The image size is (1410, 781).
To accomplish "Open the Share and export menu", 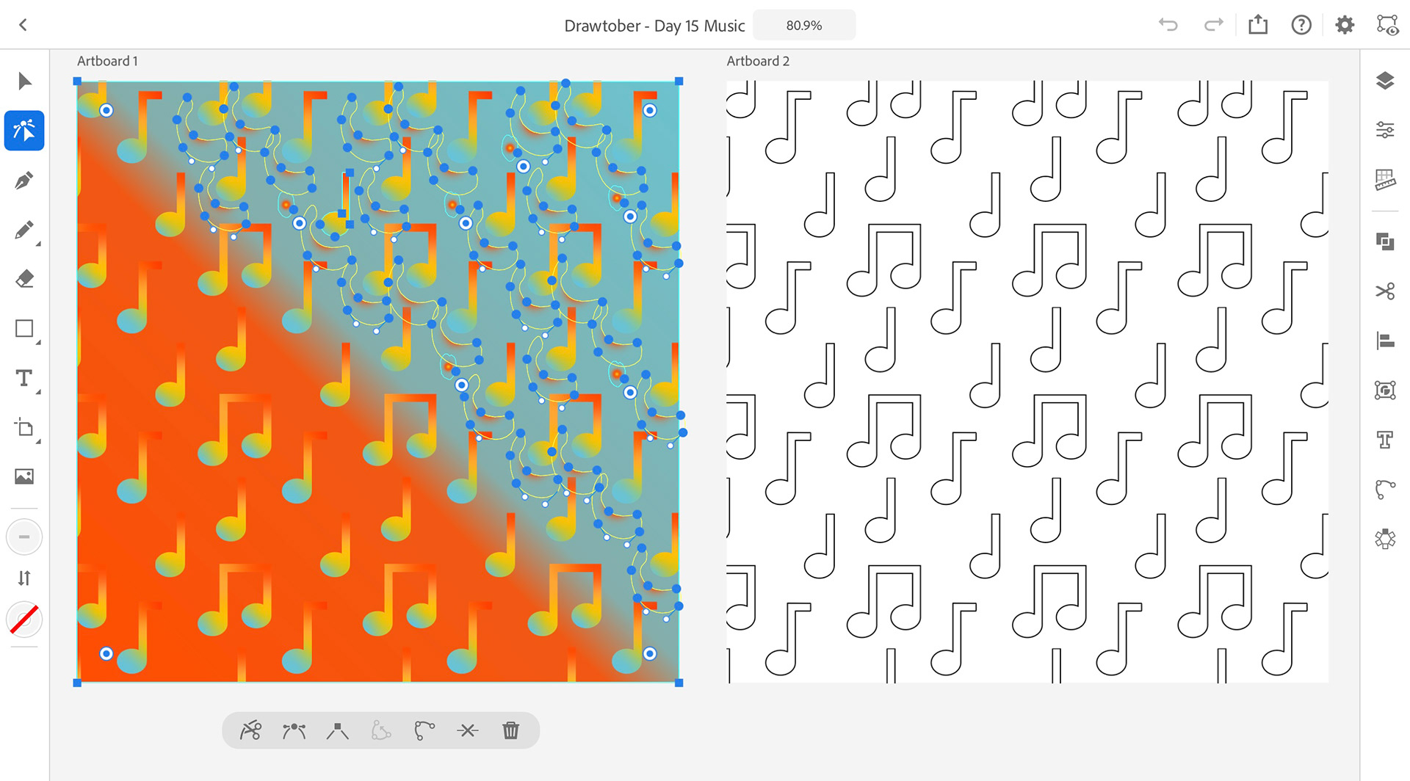I will pyautogui.click(x=1258, y=25).
